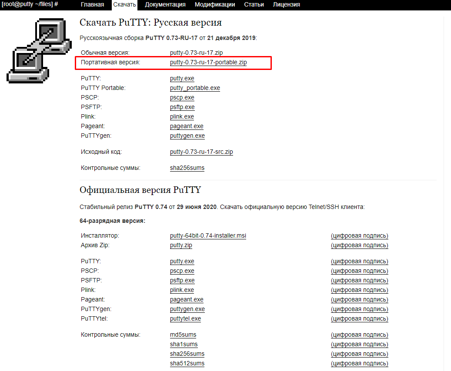Open md5sums checksum link
This screenshot has width=451, height=371.
183,335
